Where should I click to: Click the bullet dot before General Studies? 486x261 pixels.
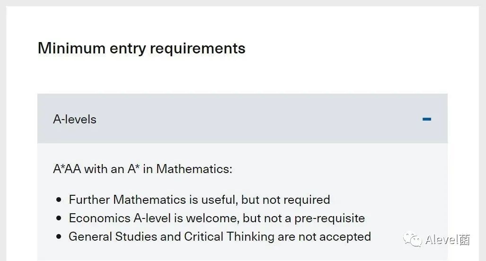point(59,237)
